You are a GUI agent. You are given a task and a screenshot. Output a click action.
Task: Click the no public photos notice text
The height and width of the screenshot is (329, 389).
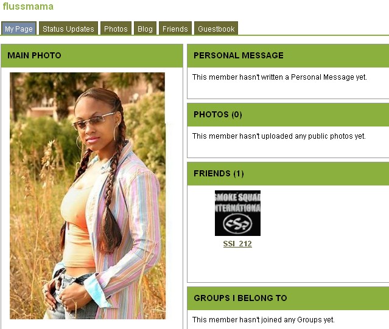click(x=279, y=136)
